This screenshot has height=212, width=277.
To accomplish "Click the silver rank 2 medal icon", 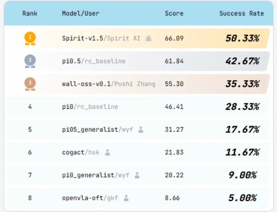I will click(x=30, y=61).
